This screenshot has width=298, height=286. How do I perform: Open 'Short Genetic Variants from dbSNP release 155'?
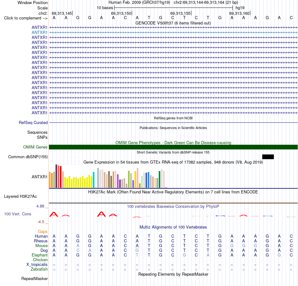click(173, 152)
